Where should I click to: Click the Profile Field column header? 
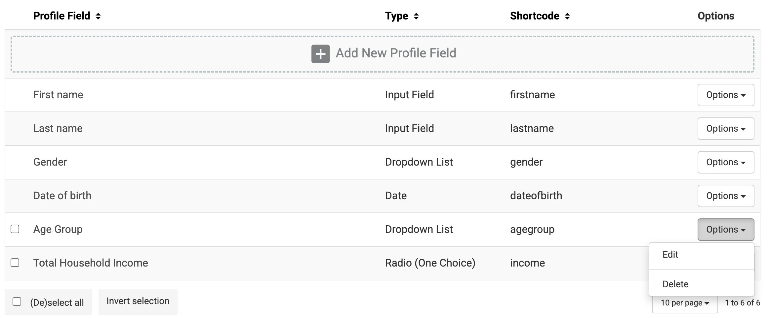coord(62,16)
